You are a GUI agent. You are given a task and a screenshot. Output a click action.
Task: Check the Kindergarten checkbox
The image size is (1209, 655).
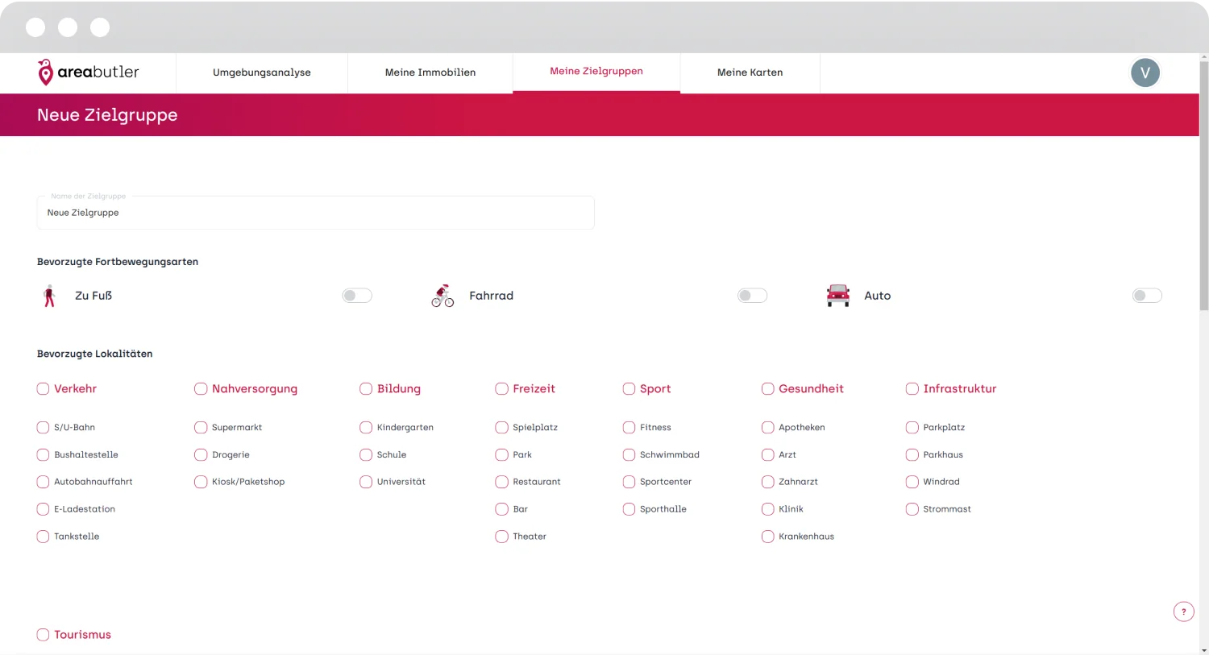(366, 427)
